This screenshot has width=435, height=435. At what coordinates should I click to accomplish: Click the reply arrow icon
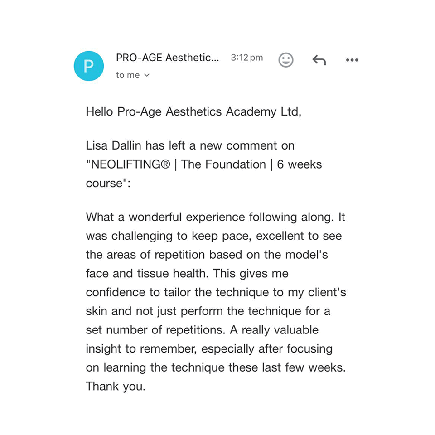click(x=319, y=60)
